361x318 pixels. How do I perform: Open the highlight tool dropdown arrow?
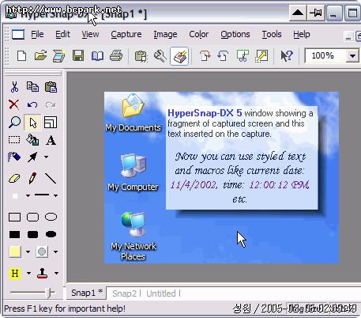click(28, 273)
